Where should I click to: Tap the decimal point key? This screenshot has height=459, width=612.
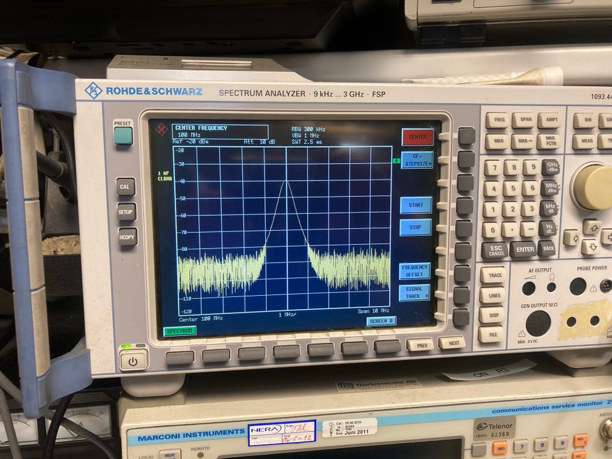[x=510, y=229]
